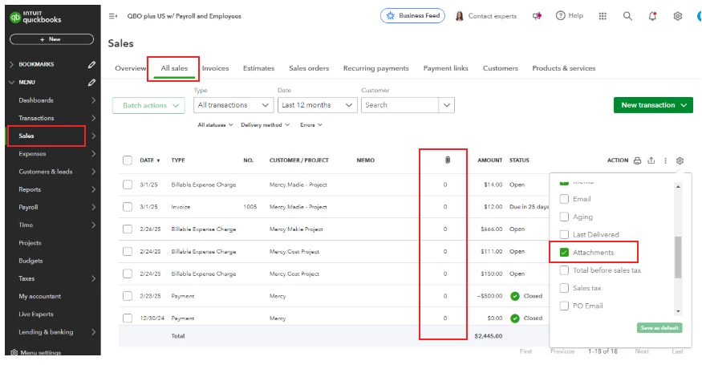This screenshot has width=702, height=365.
Task: Switch to the Invoices tab
Action: [215, 68]
